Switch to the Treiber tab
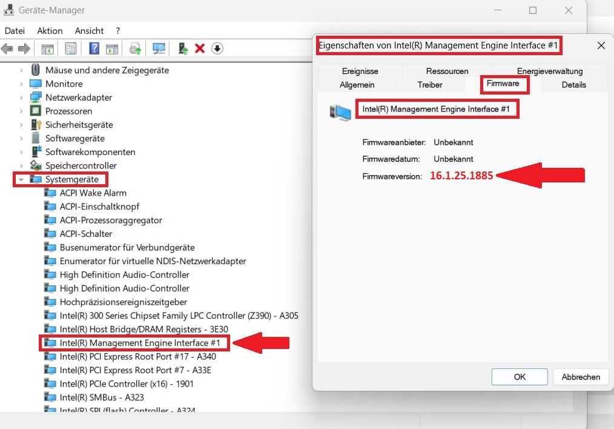 pos(429,85)
